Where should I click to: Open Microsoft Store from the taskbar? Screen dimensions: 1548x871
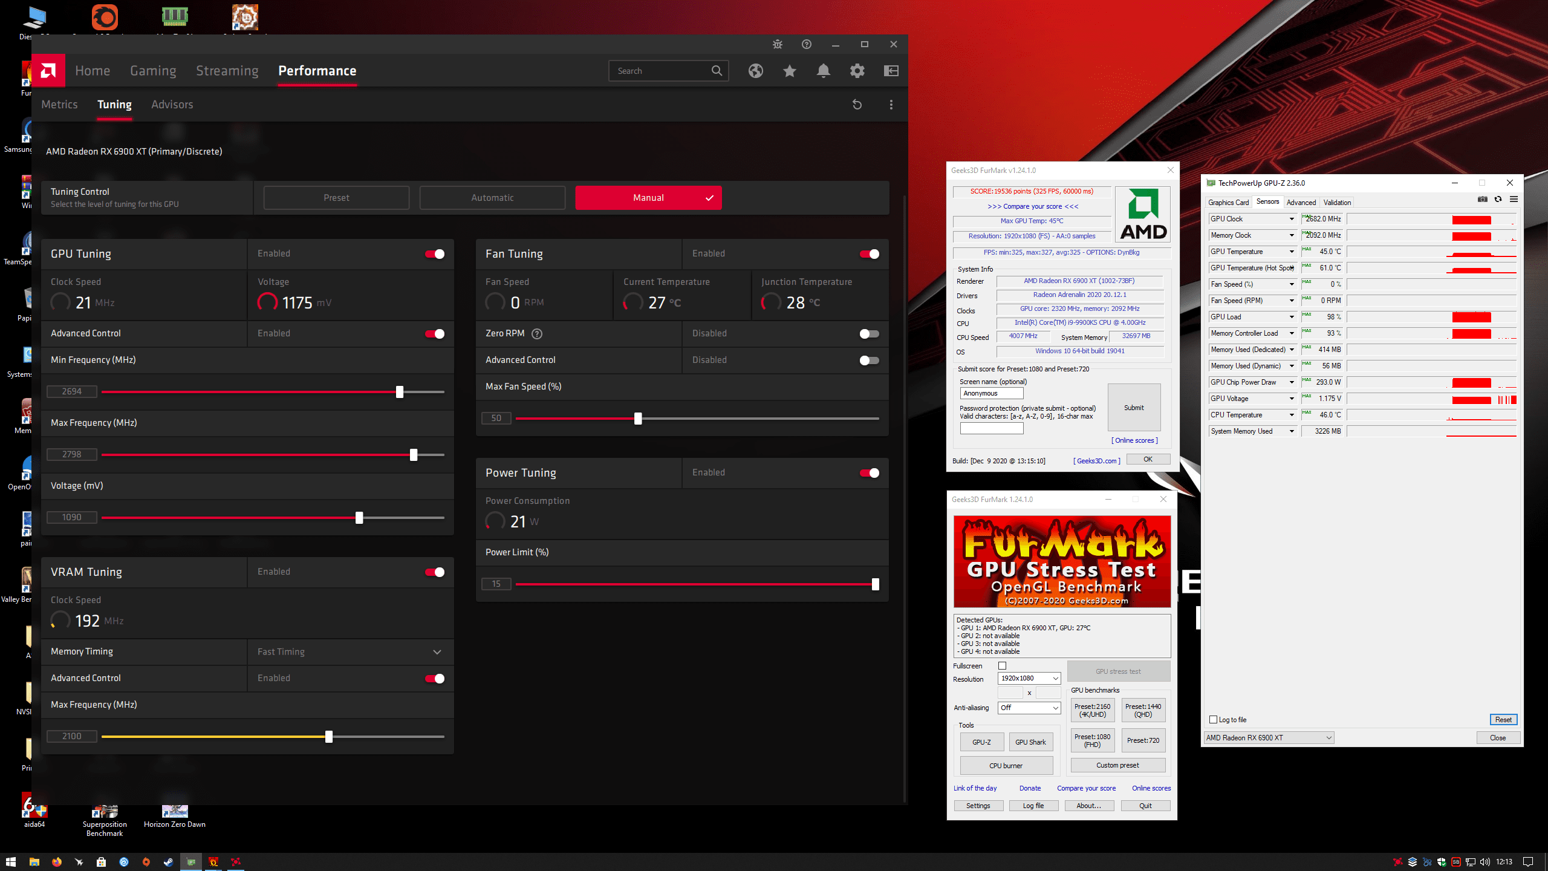click(x=101, y=862)
